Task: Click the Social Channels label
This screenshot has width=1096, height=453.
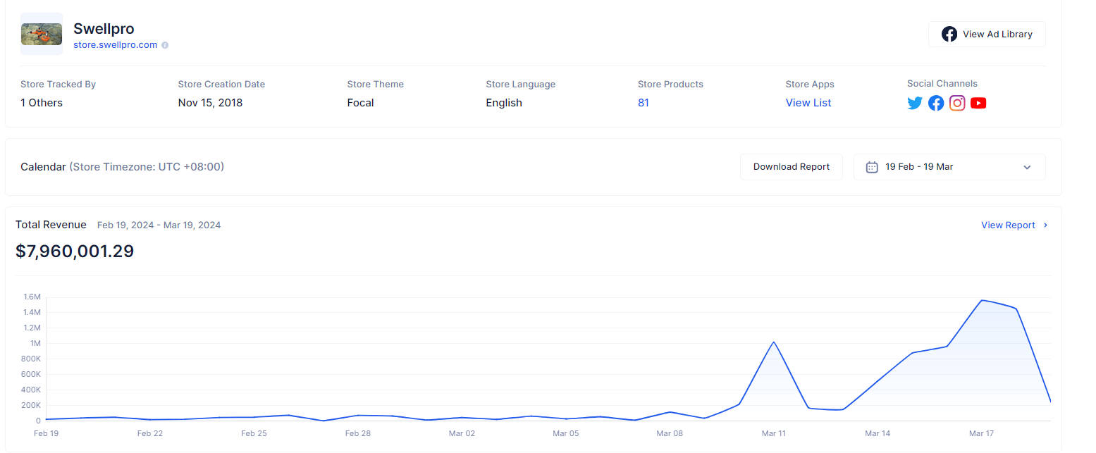Action: coord(942,84)
